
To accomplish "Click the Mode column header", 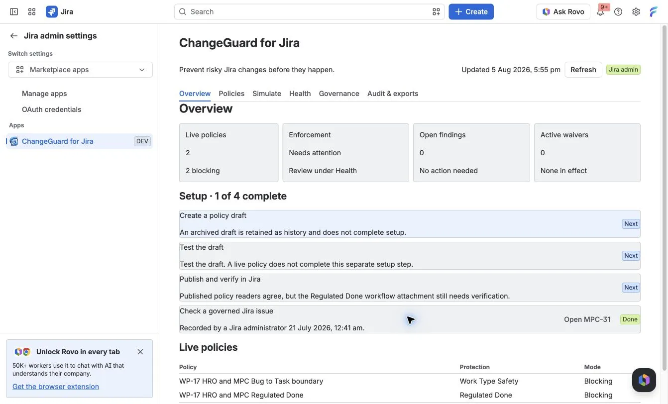I will (x=592, y=367).
